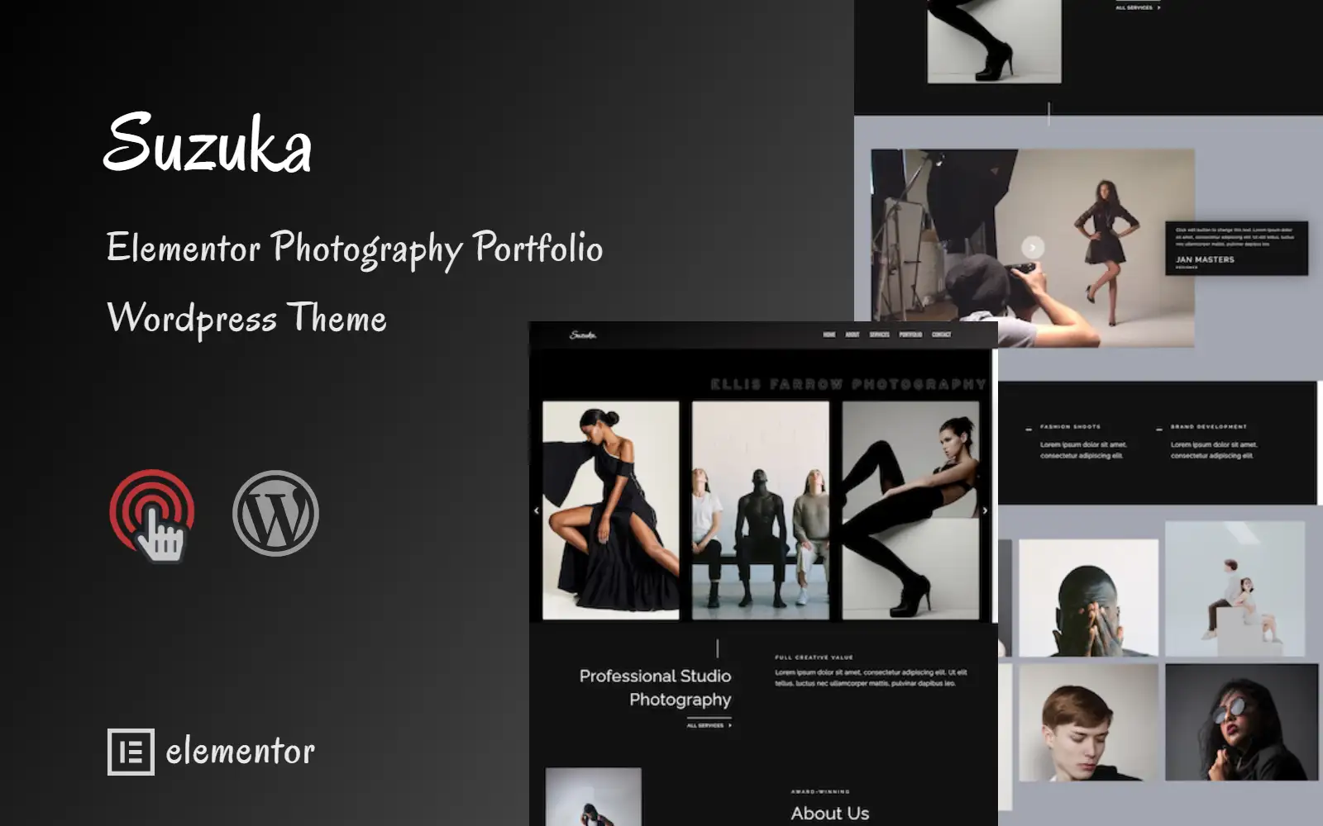Open the Services menu item
The height and width of the screenshot is (826, 1323).
click(880, 335)
